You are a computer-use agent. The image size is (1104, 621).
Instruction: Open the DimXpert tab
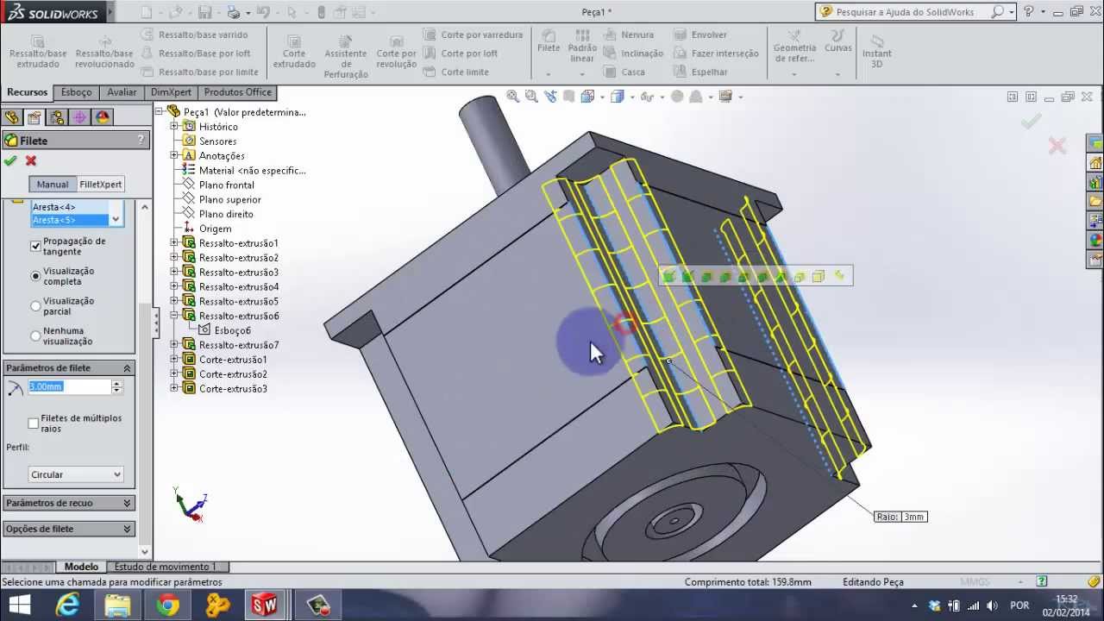point(171,92)
